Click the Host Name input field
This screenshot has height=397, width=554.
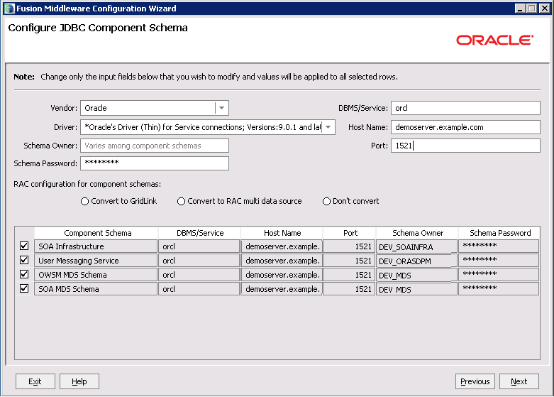point(465,127)
